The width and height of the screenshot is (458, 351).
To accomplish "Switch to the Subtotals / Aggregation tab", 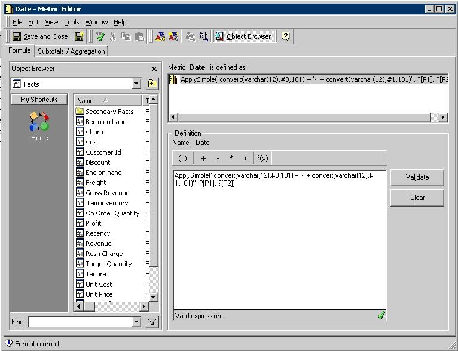I will pos(71,51).
